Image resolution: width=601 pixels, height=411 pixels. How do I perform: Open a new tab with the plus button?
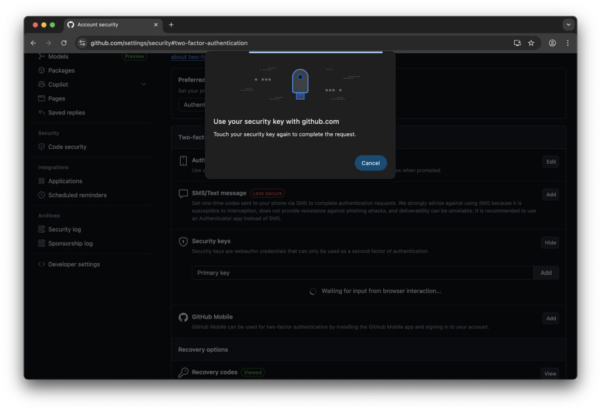171,25
